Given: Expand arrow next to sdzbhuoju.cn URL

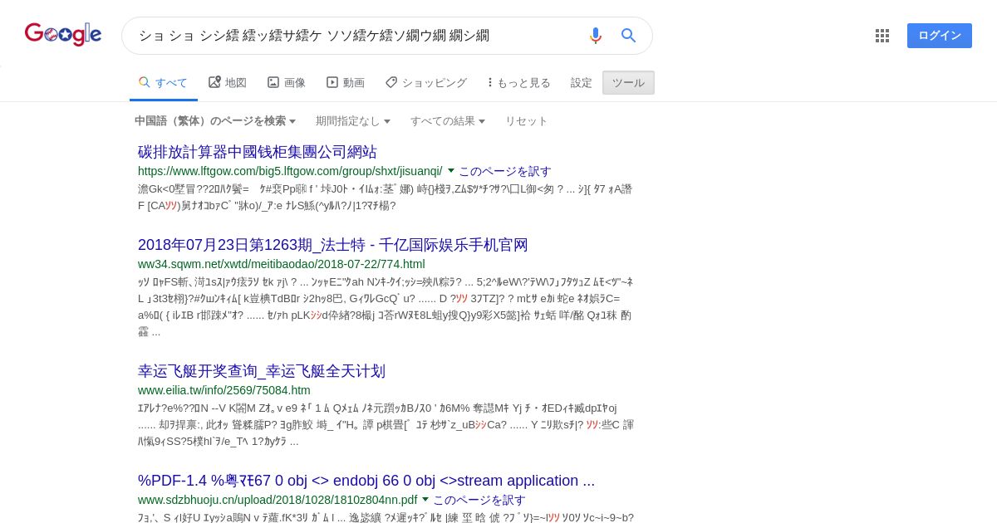Looking at the screenshot, I should (425, 500).
